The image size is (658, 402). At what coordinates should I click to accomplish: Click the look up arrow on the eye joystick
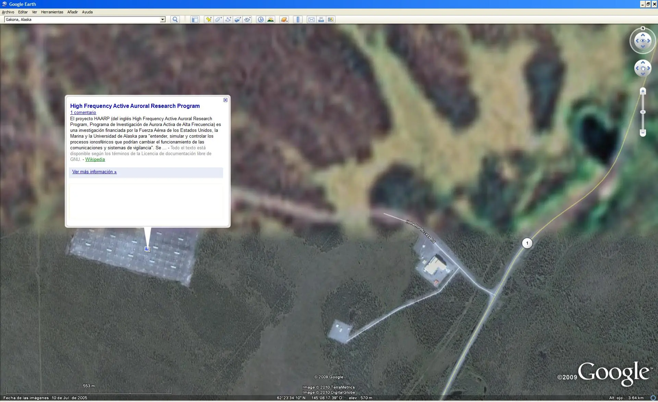point(643,35)
